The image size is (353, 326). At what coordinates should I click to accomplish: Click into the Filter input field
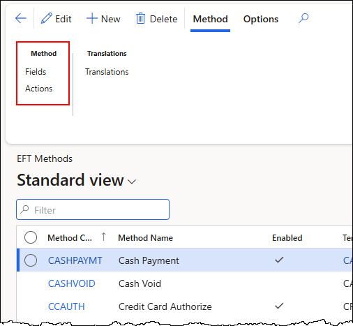93,209
